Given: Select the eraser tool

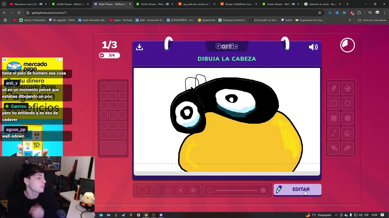Looking at the screenshot, I should (x=347, y=89).
